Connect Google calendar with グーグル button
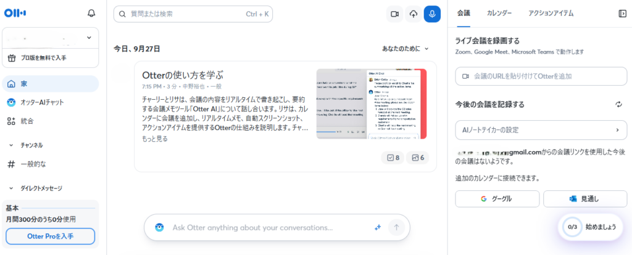 click(x=497, y=199)
